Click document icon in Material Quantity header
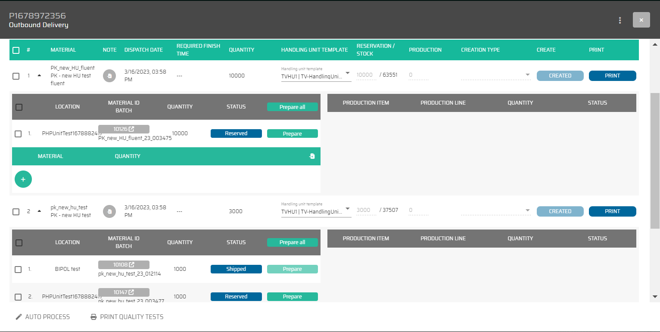This screenshot has width=660, height=332. (x=312, y=156)
